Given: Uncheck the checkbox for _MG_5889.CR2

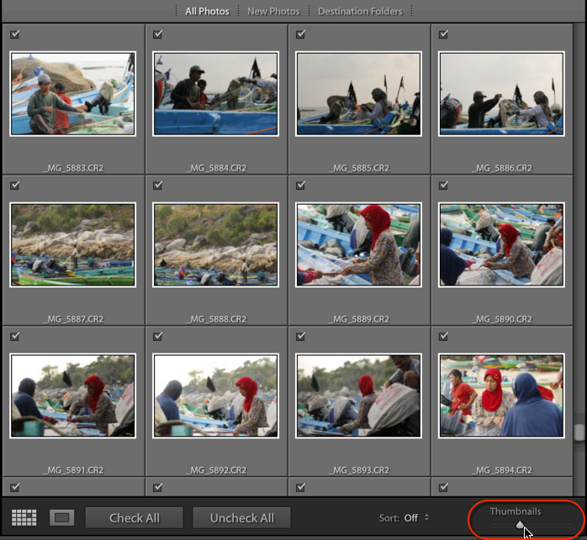Looking at the screenshot, I should point(300,185).
